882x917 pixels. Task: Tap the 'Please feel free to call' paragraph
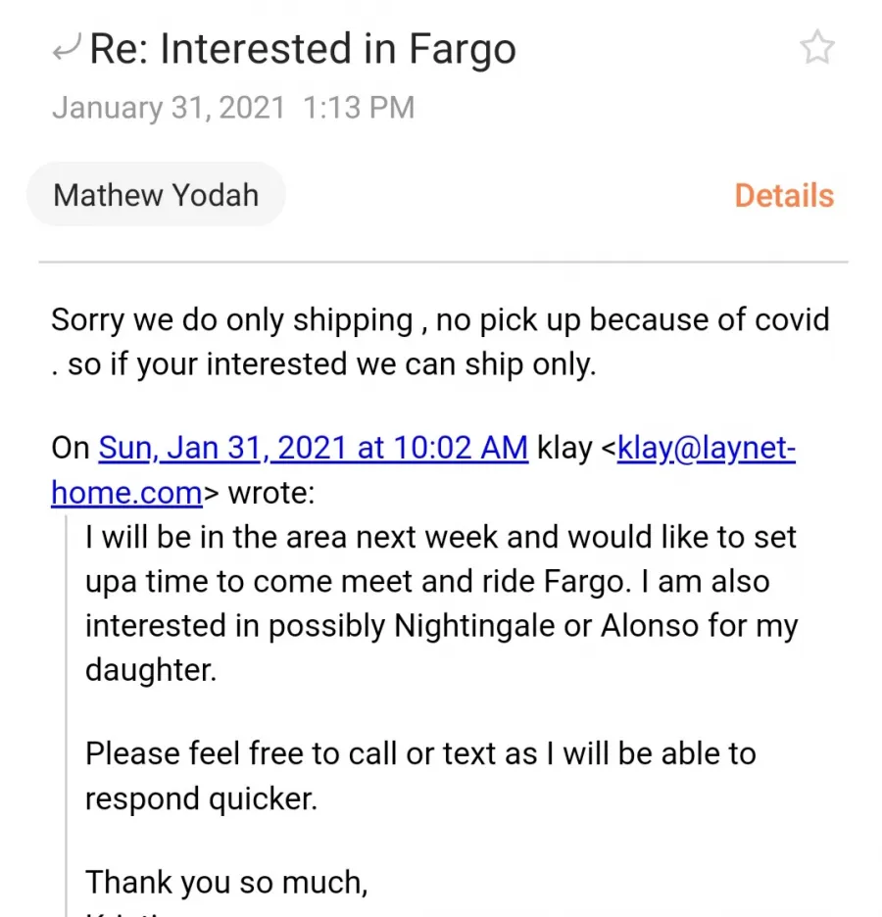tap(420, 776)
